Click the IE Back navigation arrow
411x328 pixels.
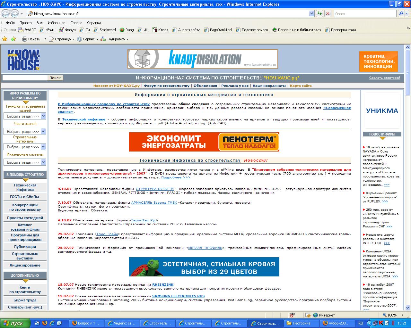5,13
